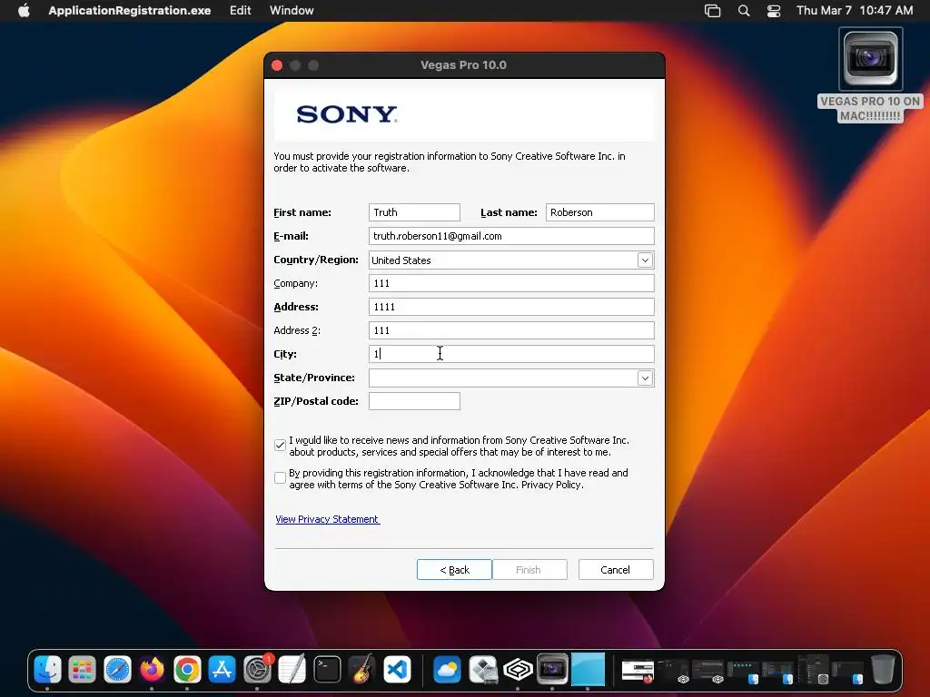Viewport: 930px width, 697px height.
Task: Open the App Store dock icon
Action: [223, 670]
